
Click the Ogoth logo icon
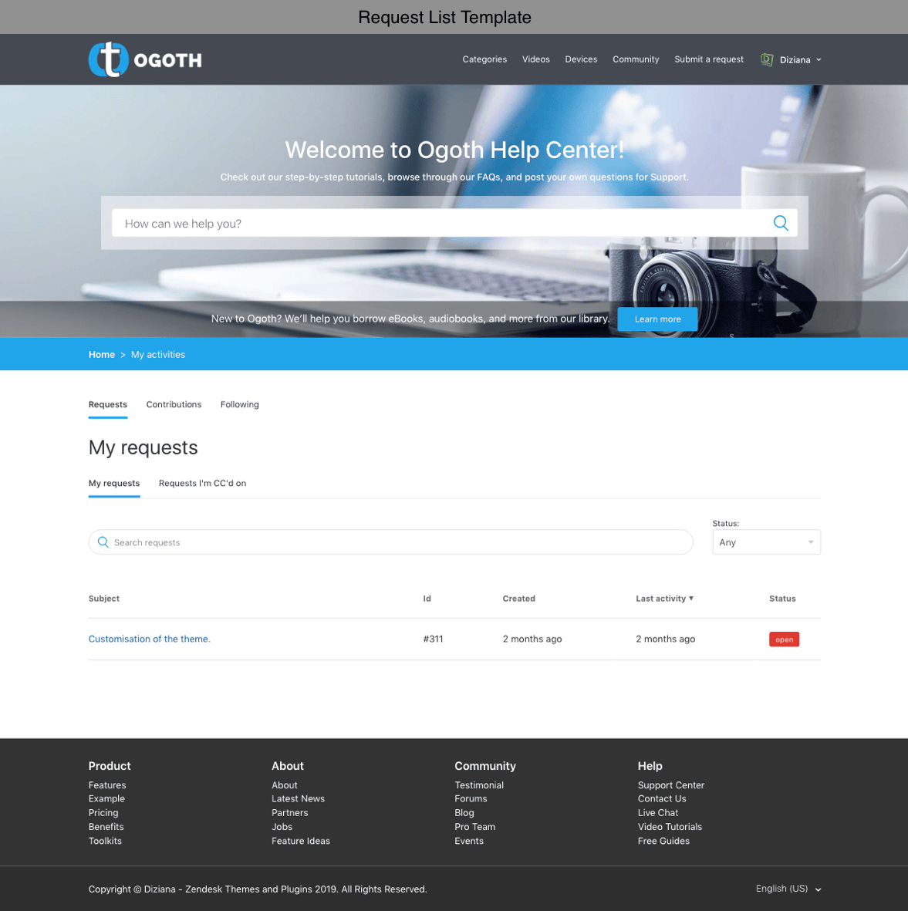click(x=109, y=59)
